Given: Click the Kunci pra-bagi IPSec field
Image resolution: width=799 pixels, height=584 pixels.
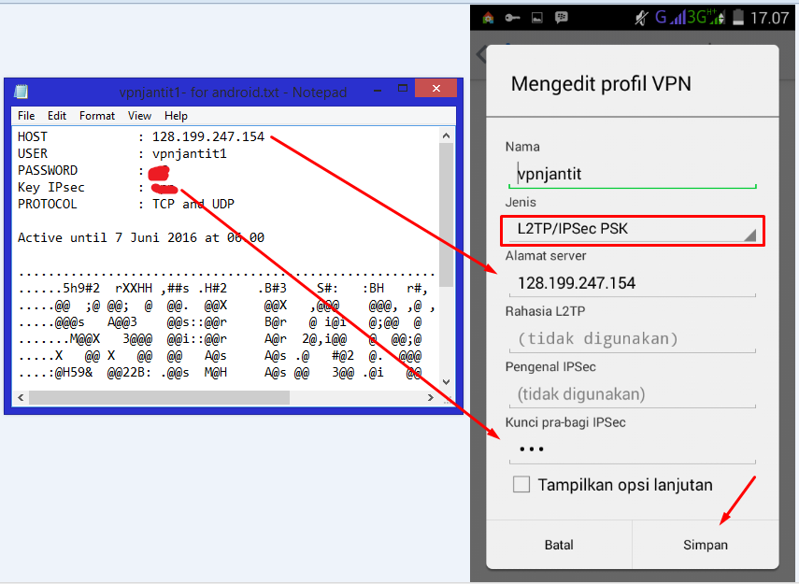Looking at the screenshot, I should [632, 450].
